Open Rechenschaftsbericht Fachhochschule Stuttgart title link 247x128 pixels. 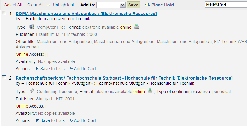tap(124, 78)
